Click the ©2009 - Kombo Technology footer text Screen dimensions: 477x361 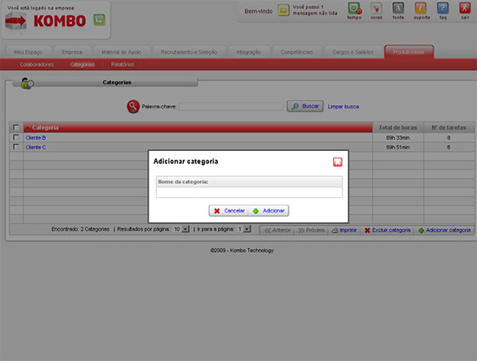pos(242,250)
